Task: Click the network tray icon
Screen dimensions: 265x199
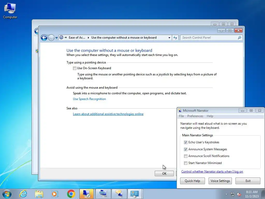Action: coord(233,194)
